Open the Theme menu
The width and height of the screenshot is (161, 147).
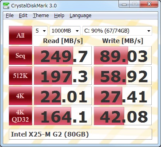[41, 16]
